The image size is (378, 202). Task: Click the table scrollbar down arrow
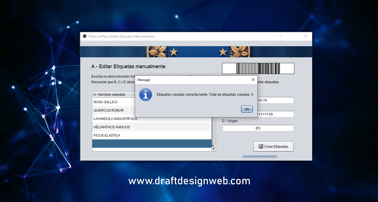[213, 149]
